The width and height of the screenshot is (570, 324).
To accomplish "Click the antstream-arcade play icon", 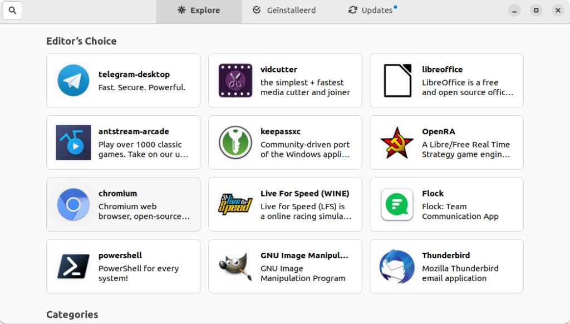I will [73, 143].
